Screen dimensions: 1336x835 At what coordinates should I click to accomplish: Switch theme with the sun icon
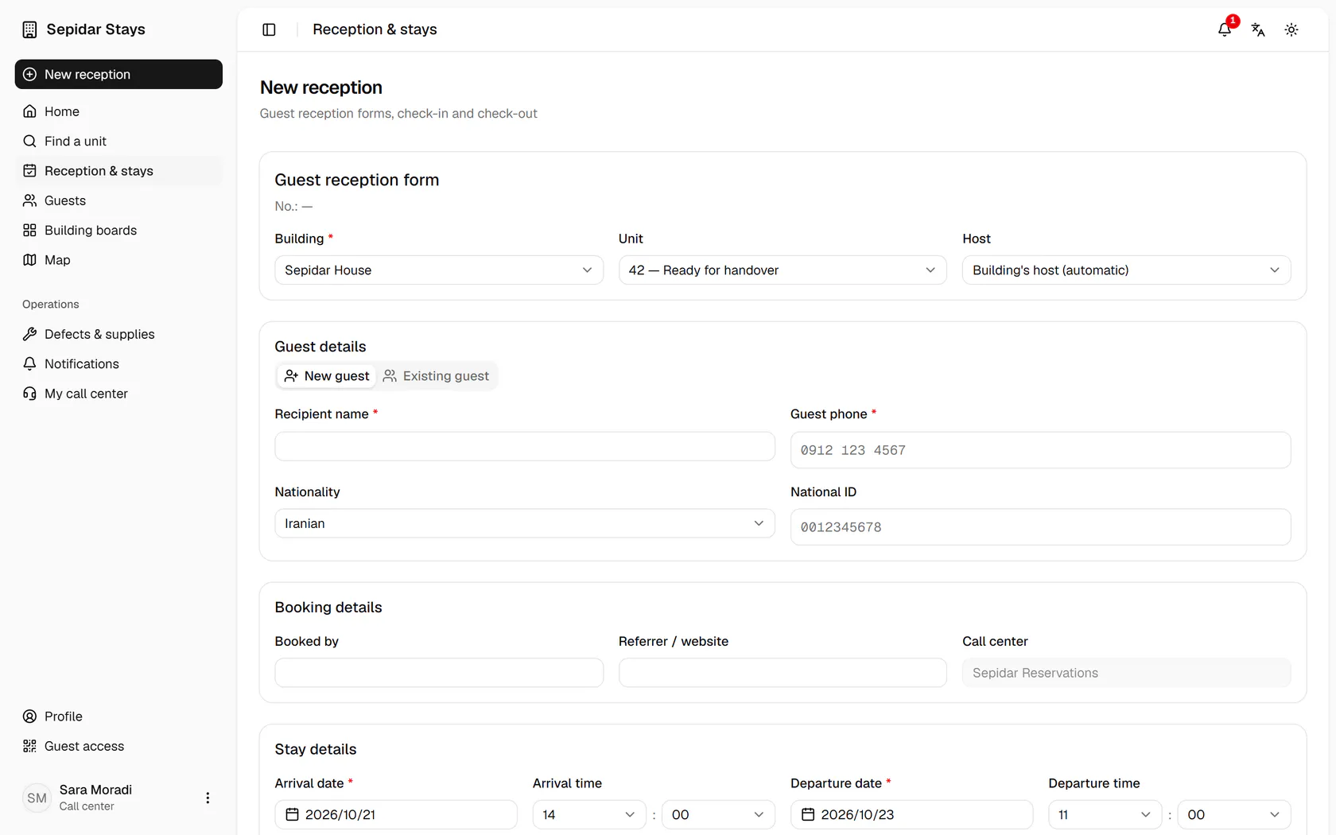point(1291,29)
